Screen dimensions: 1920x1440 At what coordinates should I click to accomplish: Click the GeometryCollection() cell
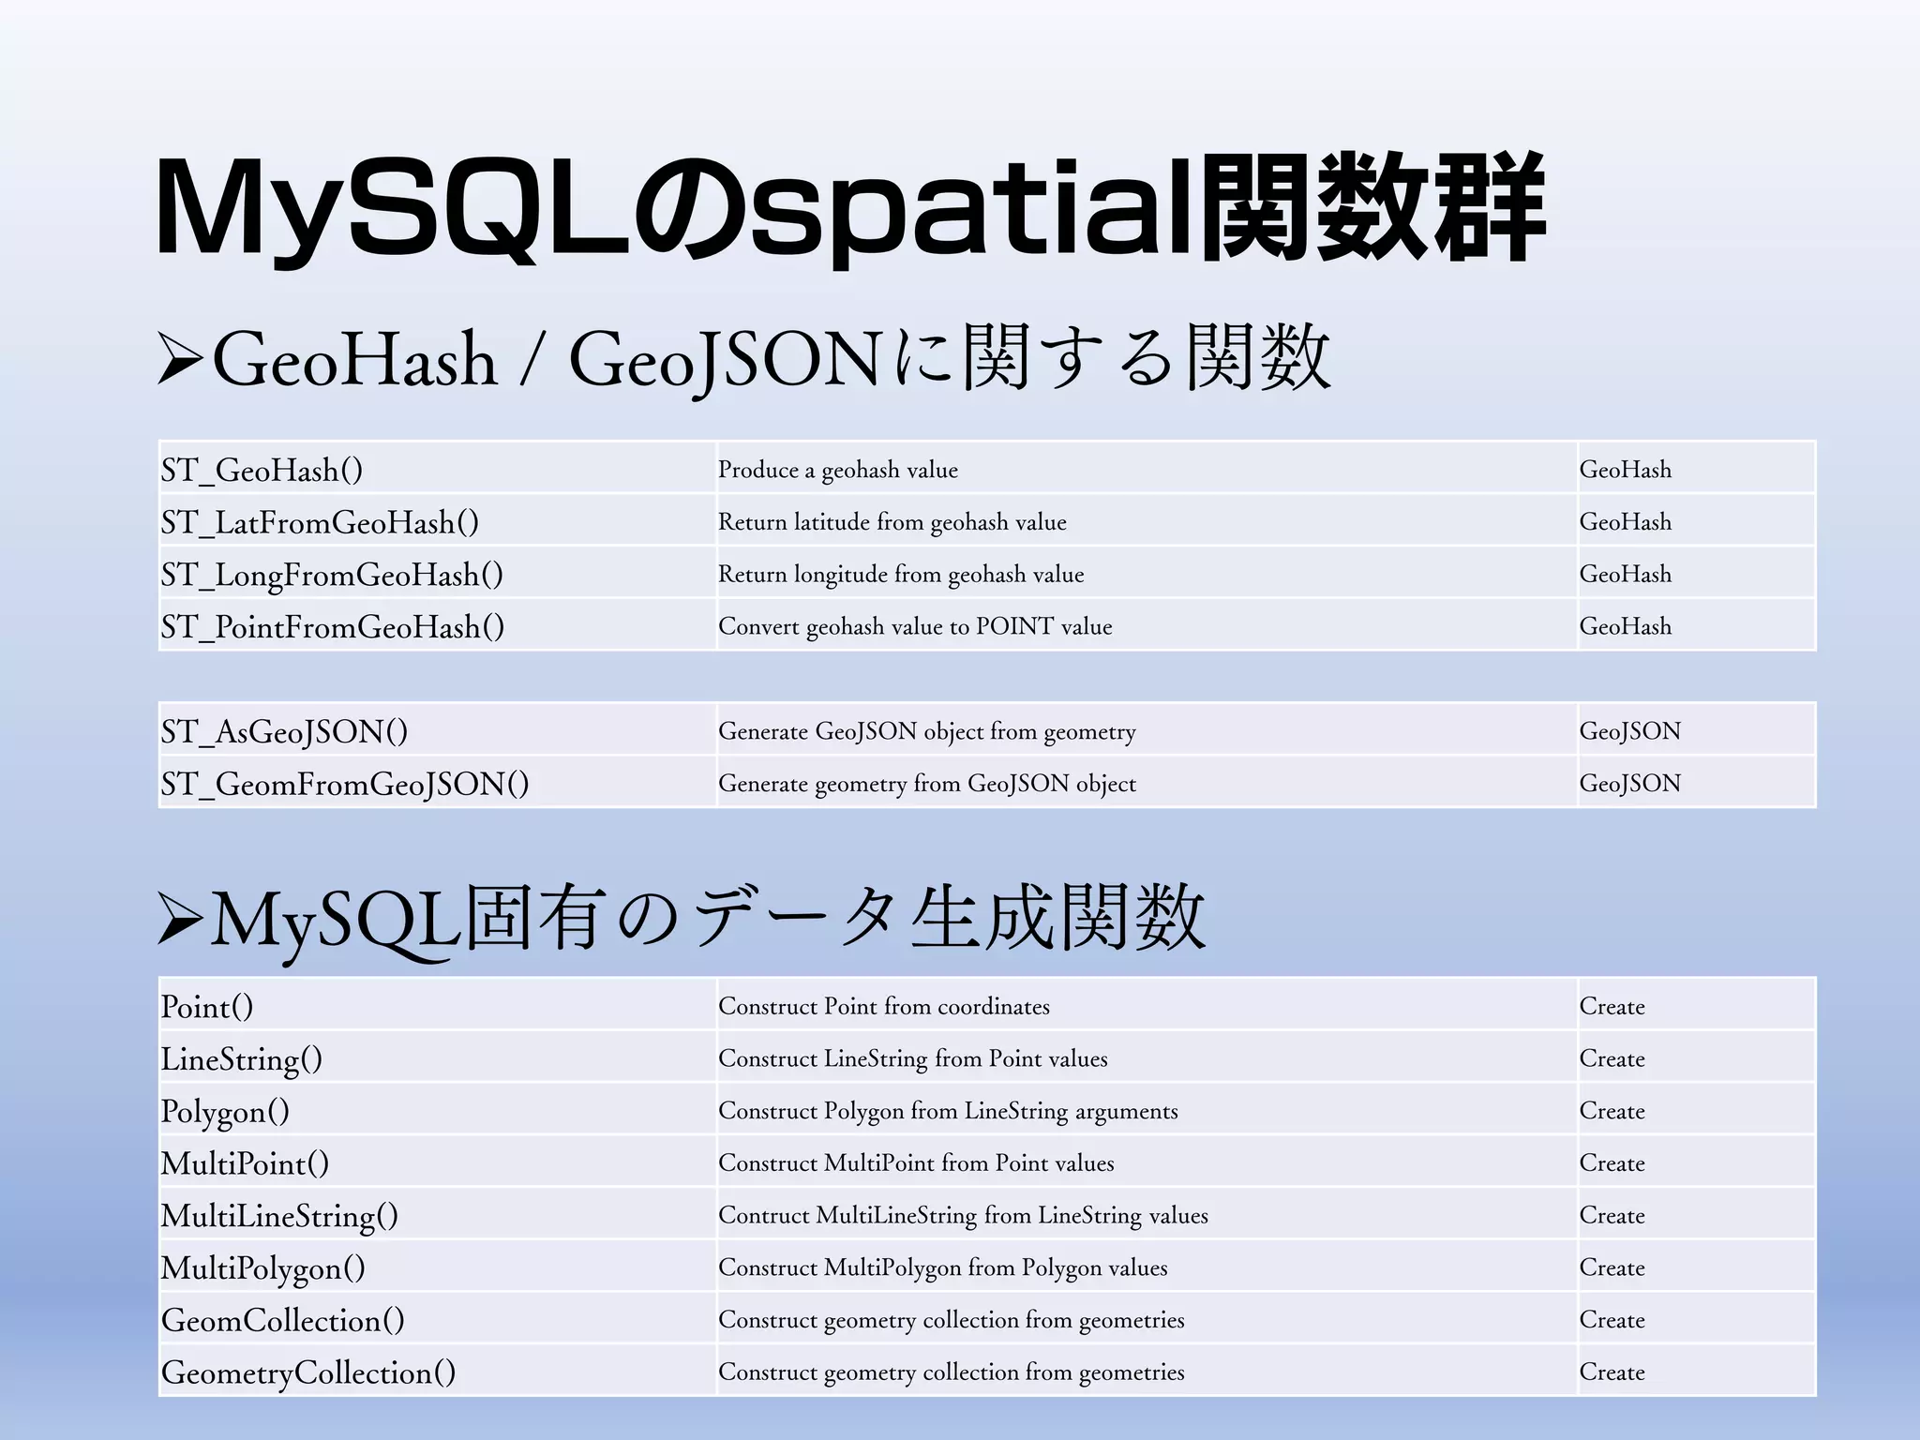[x=437, y=1372]
